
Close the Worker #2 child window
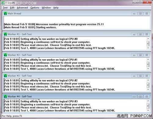tap(147, 55)
